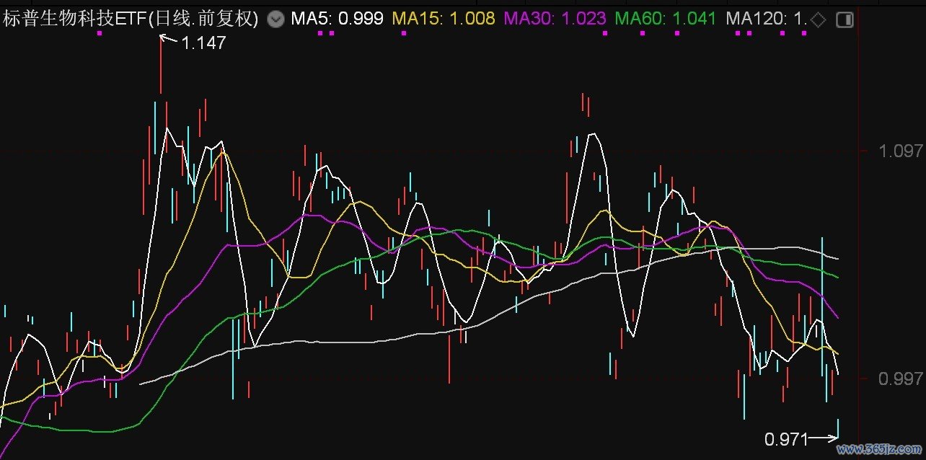Click the 1.147 high price label
926x460 pixels.
click(x=203, y=43)
